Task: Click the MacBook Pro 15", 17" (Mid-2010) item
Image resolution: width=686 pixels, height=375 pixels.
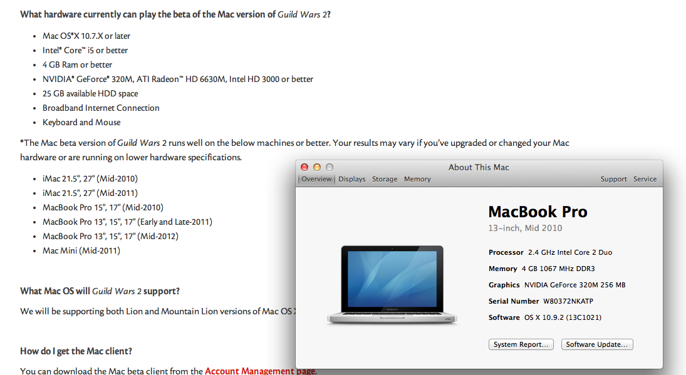Action: tap(103, 208)
